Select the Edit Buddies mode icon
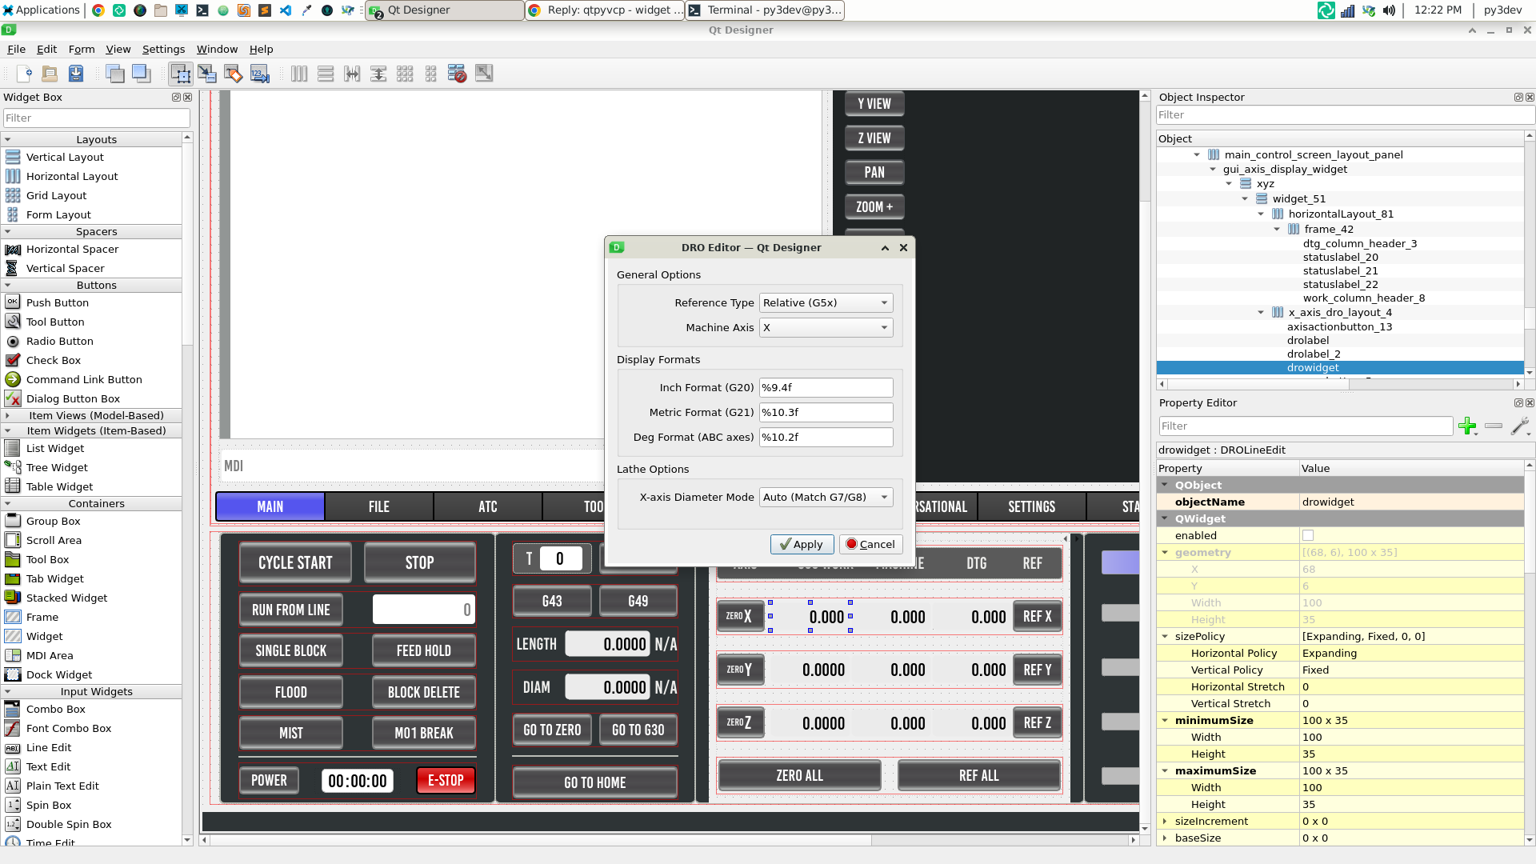The image size is (1536, 864). coord(234,74)
